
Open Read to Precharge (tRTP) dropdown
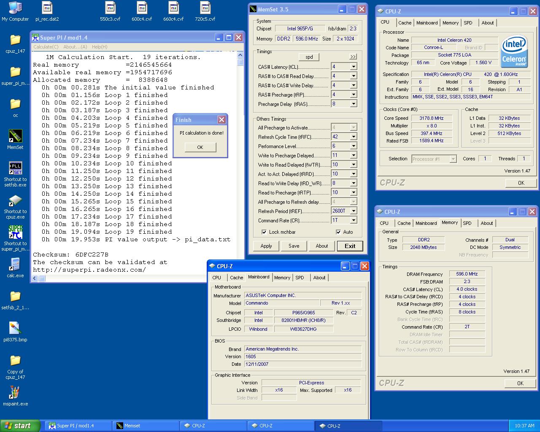pos(354,192)
